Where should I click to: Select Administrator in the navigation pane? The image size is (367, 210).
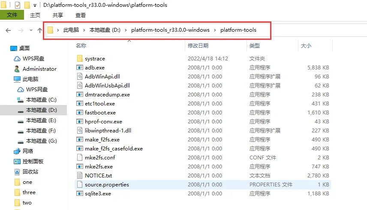pos(39,69)
